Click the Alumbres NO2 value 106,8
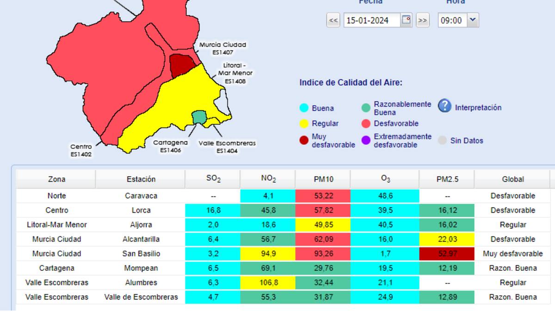 pyautogui.click(x=268, y=282)
